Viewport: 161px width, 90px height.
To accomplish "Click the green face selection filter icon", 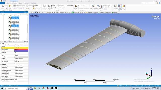I will click(73, 12).
